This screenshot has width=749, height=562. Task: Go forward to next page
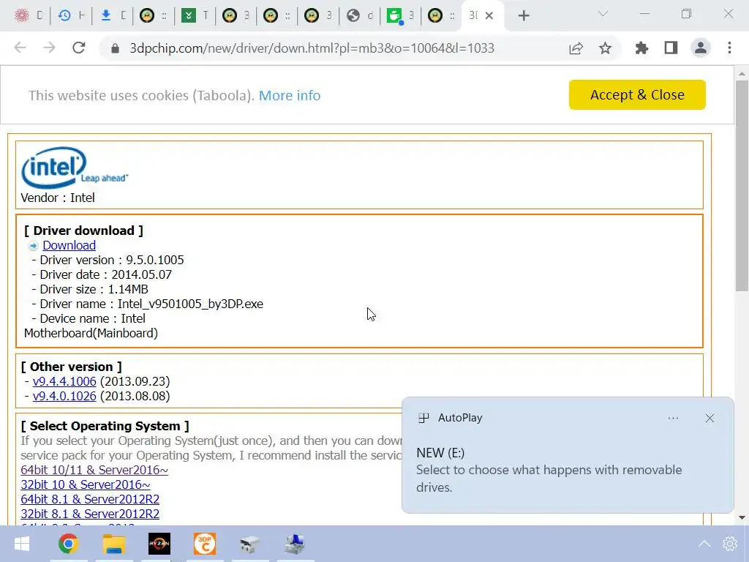coord(49,48)
